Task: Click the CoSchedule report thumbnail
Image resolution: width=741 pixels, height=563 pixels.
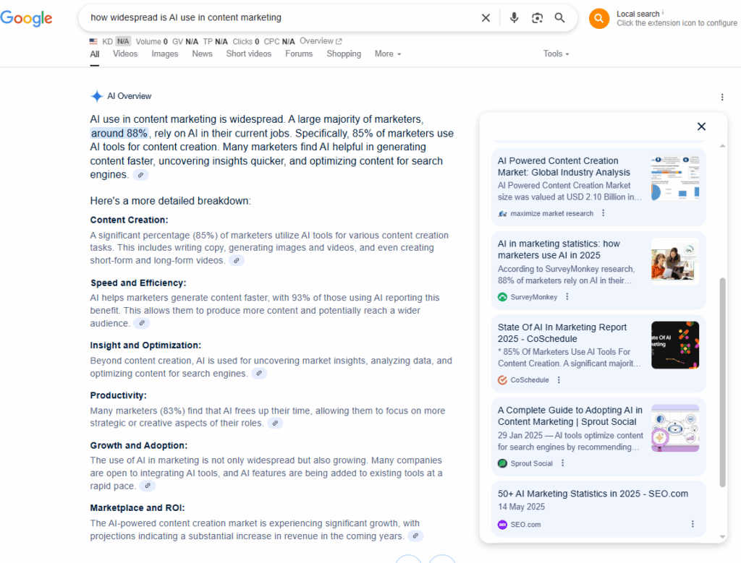Action: [x=675, y=345]
